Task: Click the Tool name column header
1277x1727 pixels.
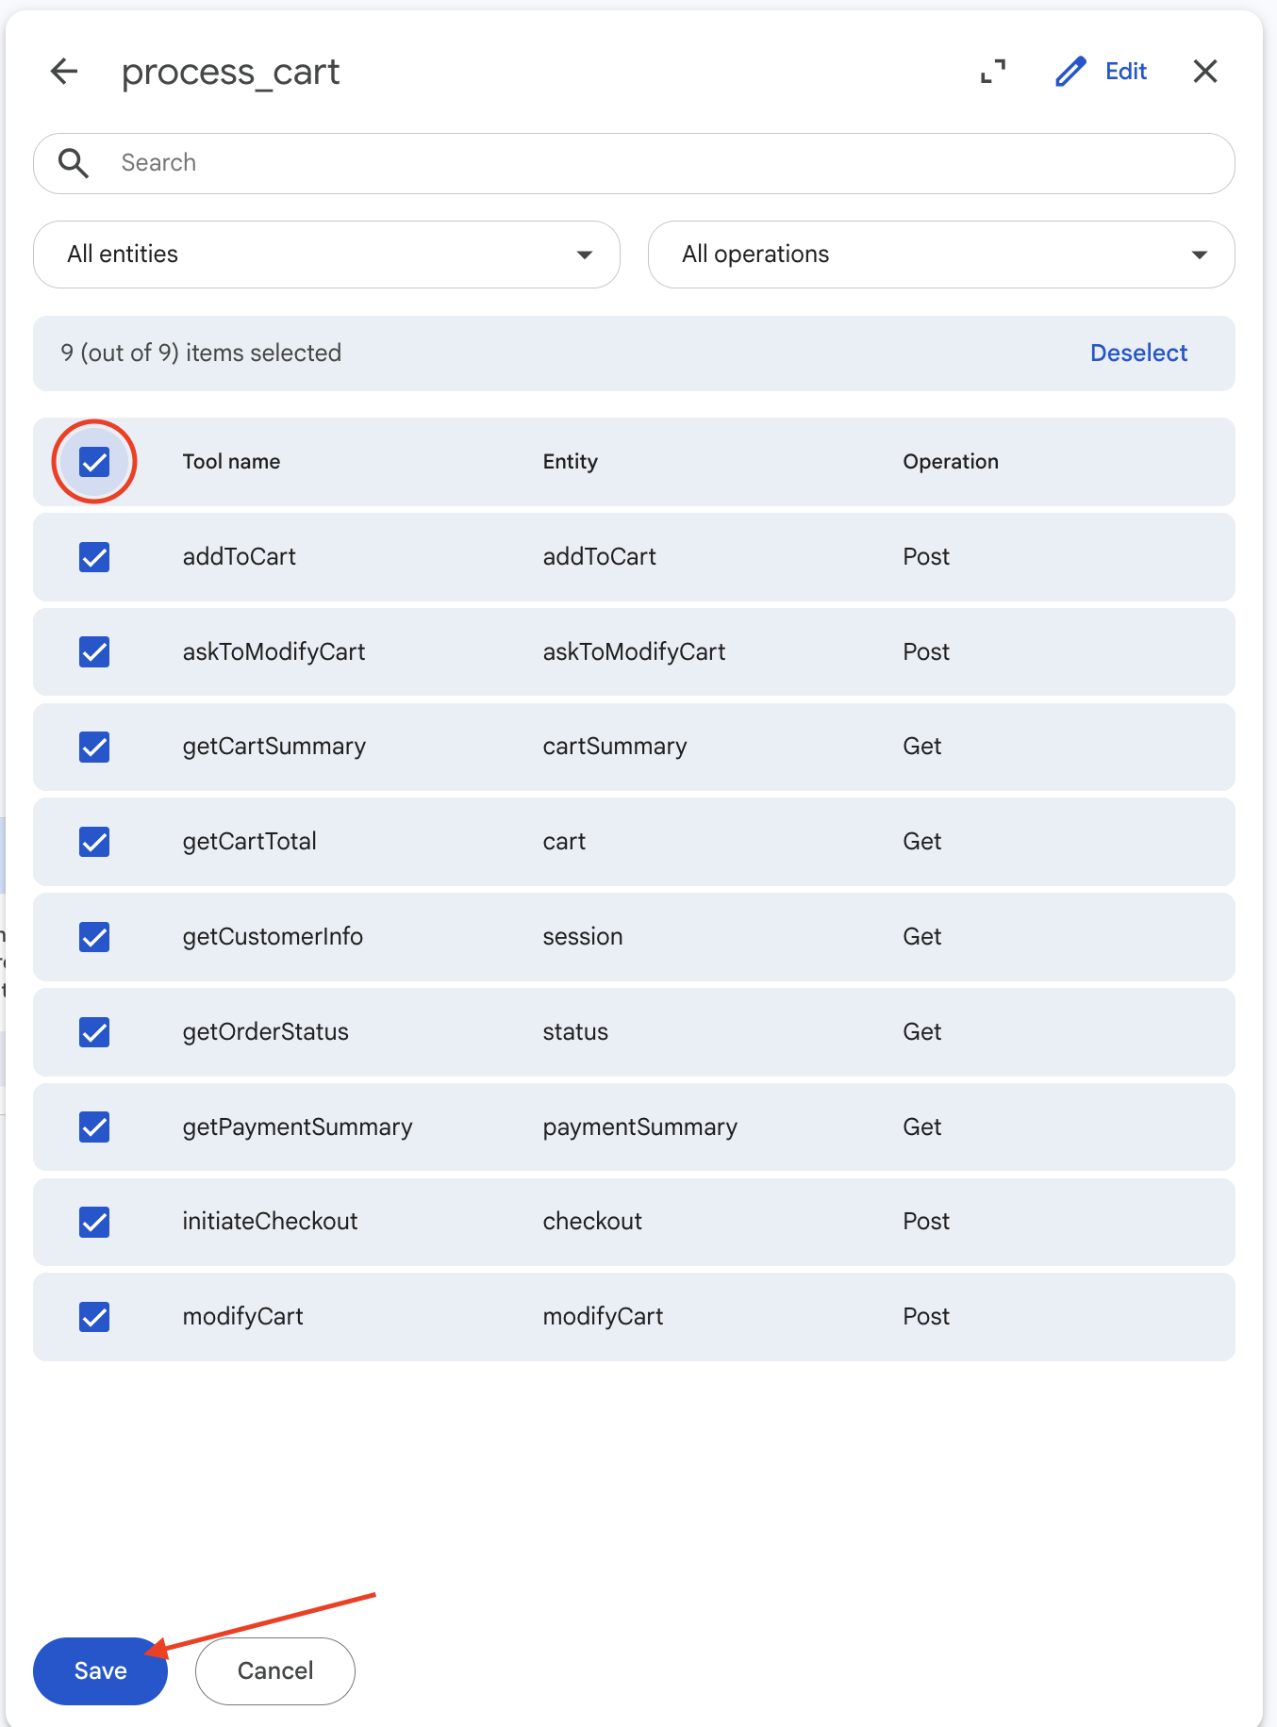Action: 231,462
